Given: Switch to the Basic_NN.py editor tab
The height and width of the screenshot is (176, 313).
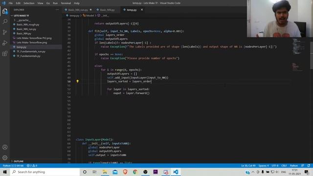Looking at the screenshot, I should (107, 10).
